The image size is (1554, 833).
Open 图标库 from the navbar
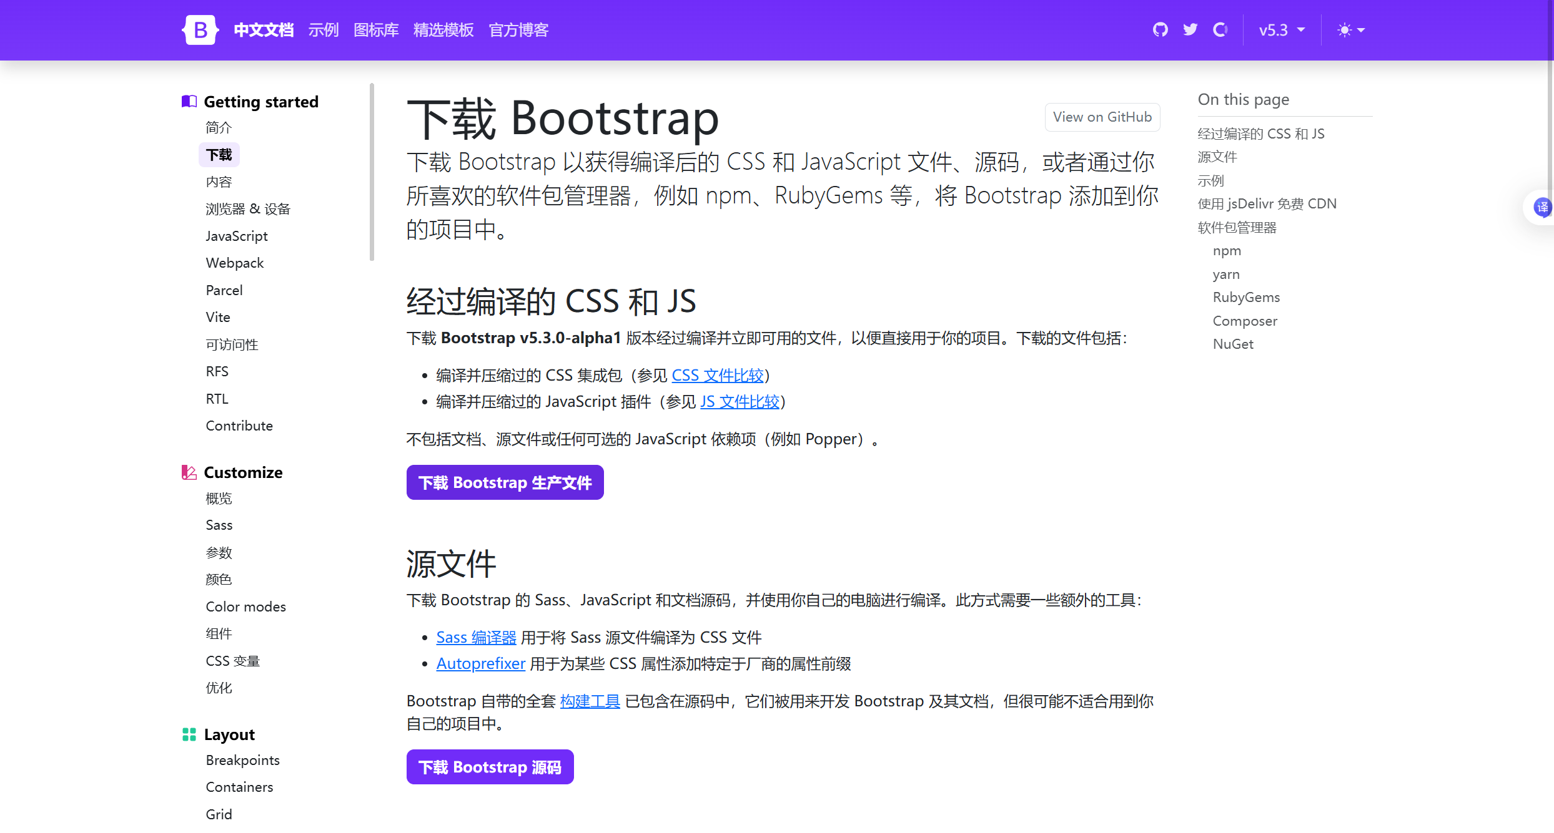pos(375,29)
